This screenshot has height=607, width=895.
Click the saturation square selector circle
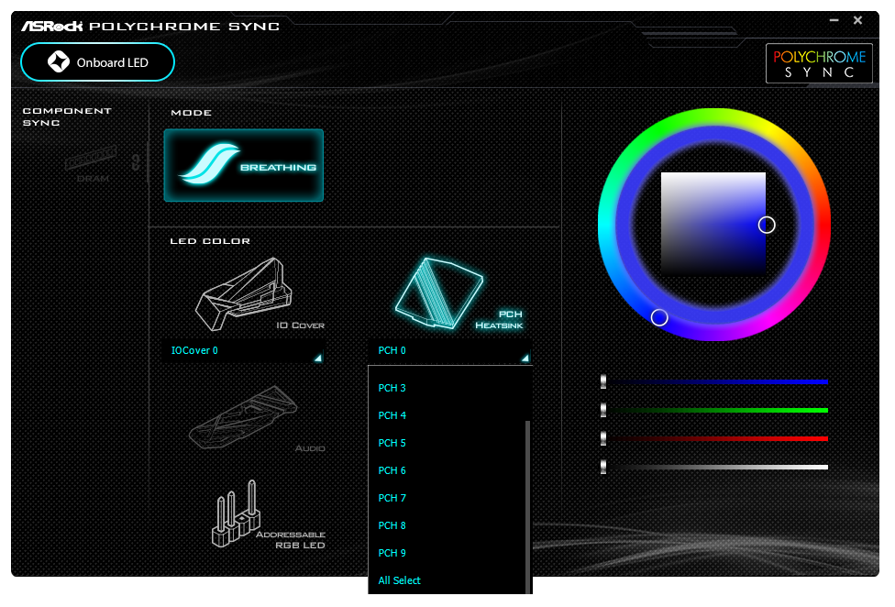point(767,225)
